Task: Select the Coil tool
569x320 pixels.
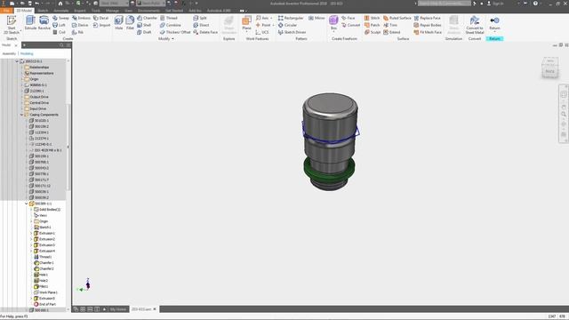Action: tap(60, 32)
